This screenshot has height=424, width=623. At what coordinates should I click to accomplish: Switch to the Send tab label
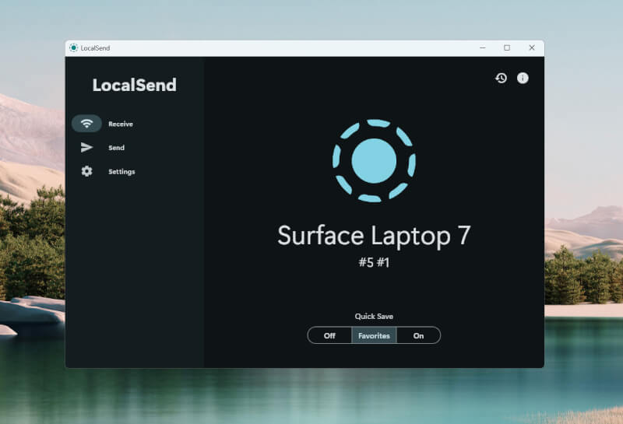116,148
